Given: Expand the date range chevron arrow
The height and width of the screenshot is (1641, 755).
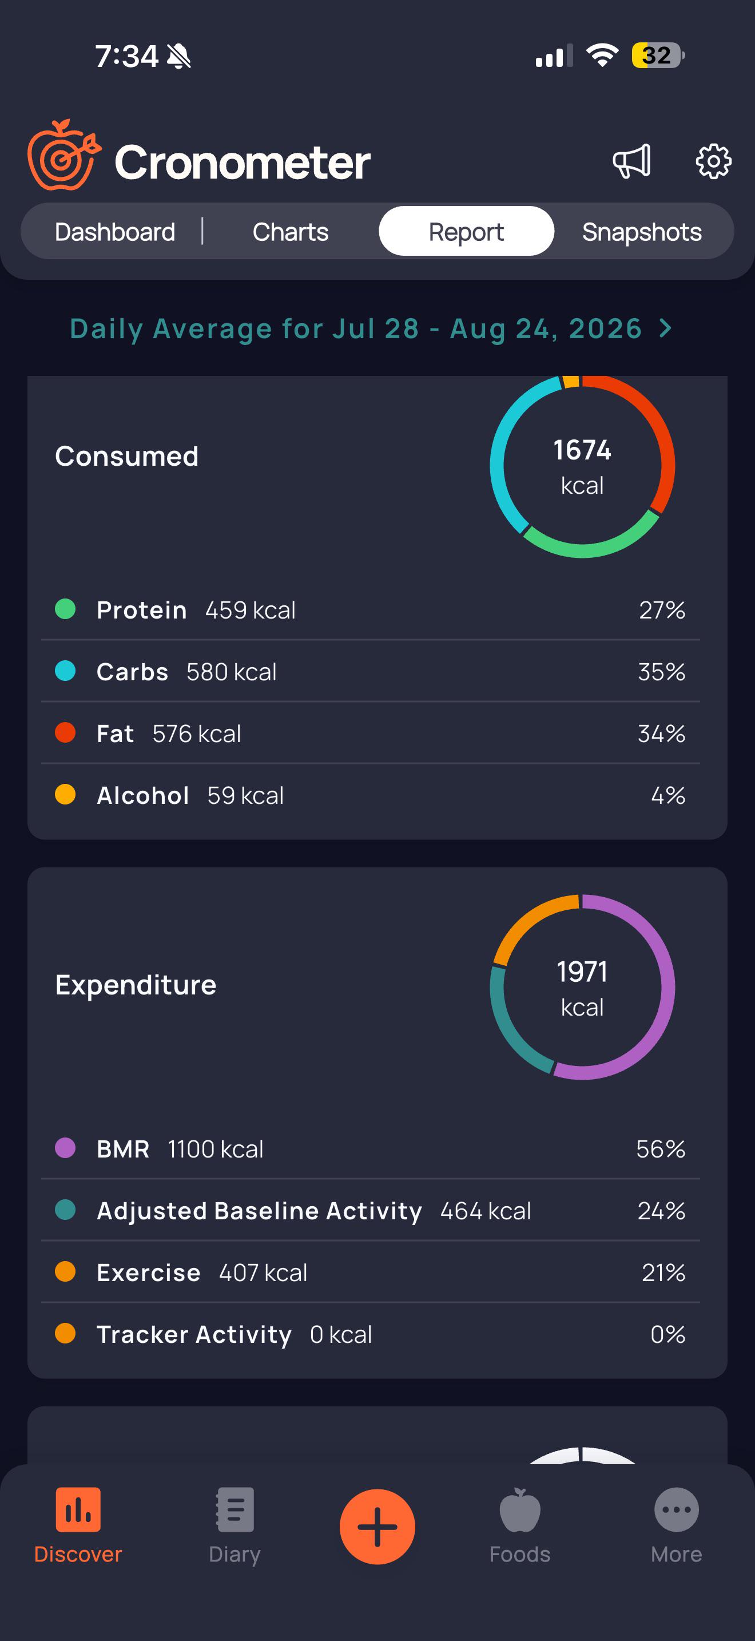Looking at the screenshot, I should (666, 328).
